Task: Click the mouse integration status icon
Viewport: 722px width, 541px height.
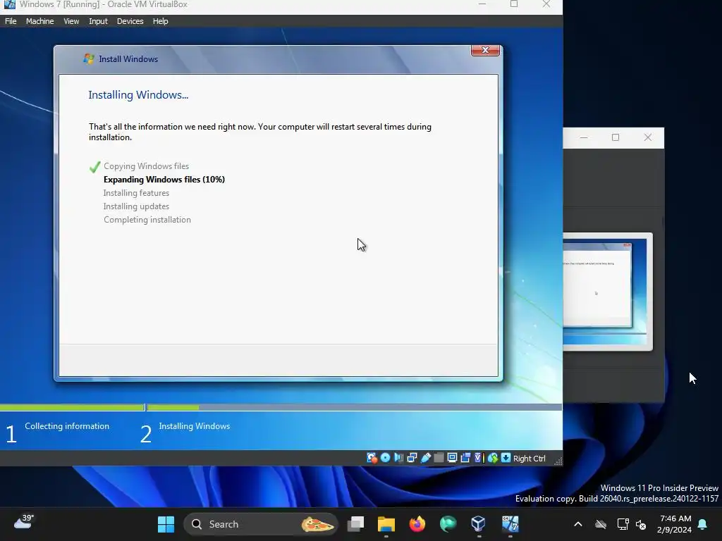Action: pos(493,458)
